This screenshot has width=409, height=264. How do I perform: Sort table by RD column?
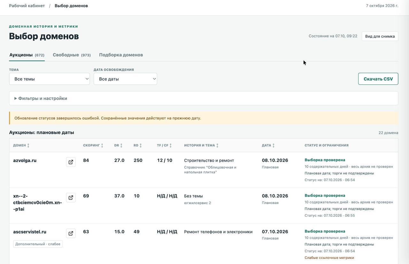click(x=138, y=145)
